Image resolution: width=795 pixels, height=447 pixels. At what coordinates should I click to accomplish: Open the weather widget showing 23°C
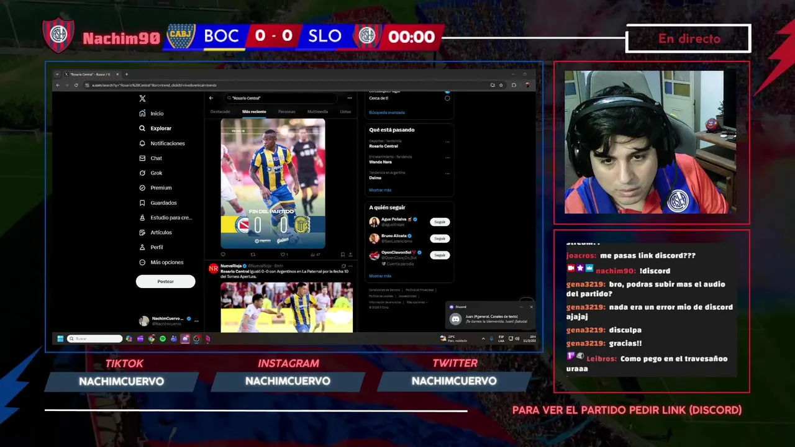coord(452,338)
